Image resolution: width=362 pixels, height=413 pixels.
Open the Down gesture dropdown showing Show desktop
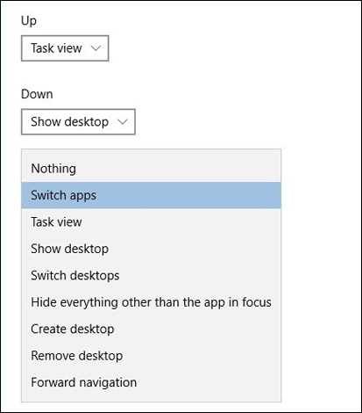(x=78, y=122)
